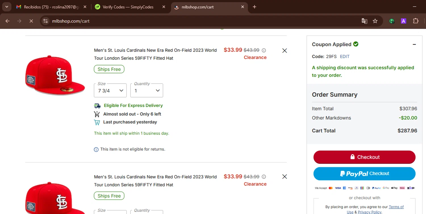Go forward to the next page
This screenshot has width=426, height=214.
[x=19, y=21]
